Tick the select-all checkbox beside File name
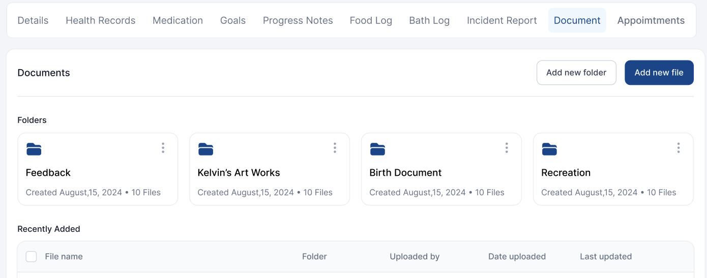 pyautogui.click(x=31, y=257)
